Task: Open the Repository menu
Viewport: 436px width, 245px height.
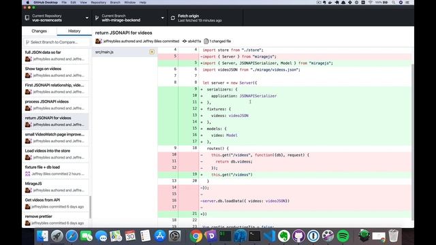Action: pyautogui.click(x=98, y=2)
